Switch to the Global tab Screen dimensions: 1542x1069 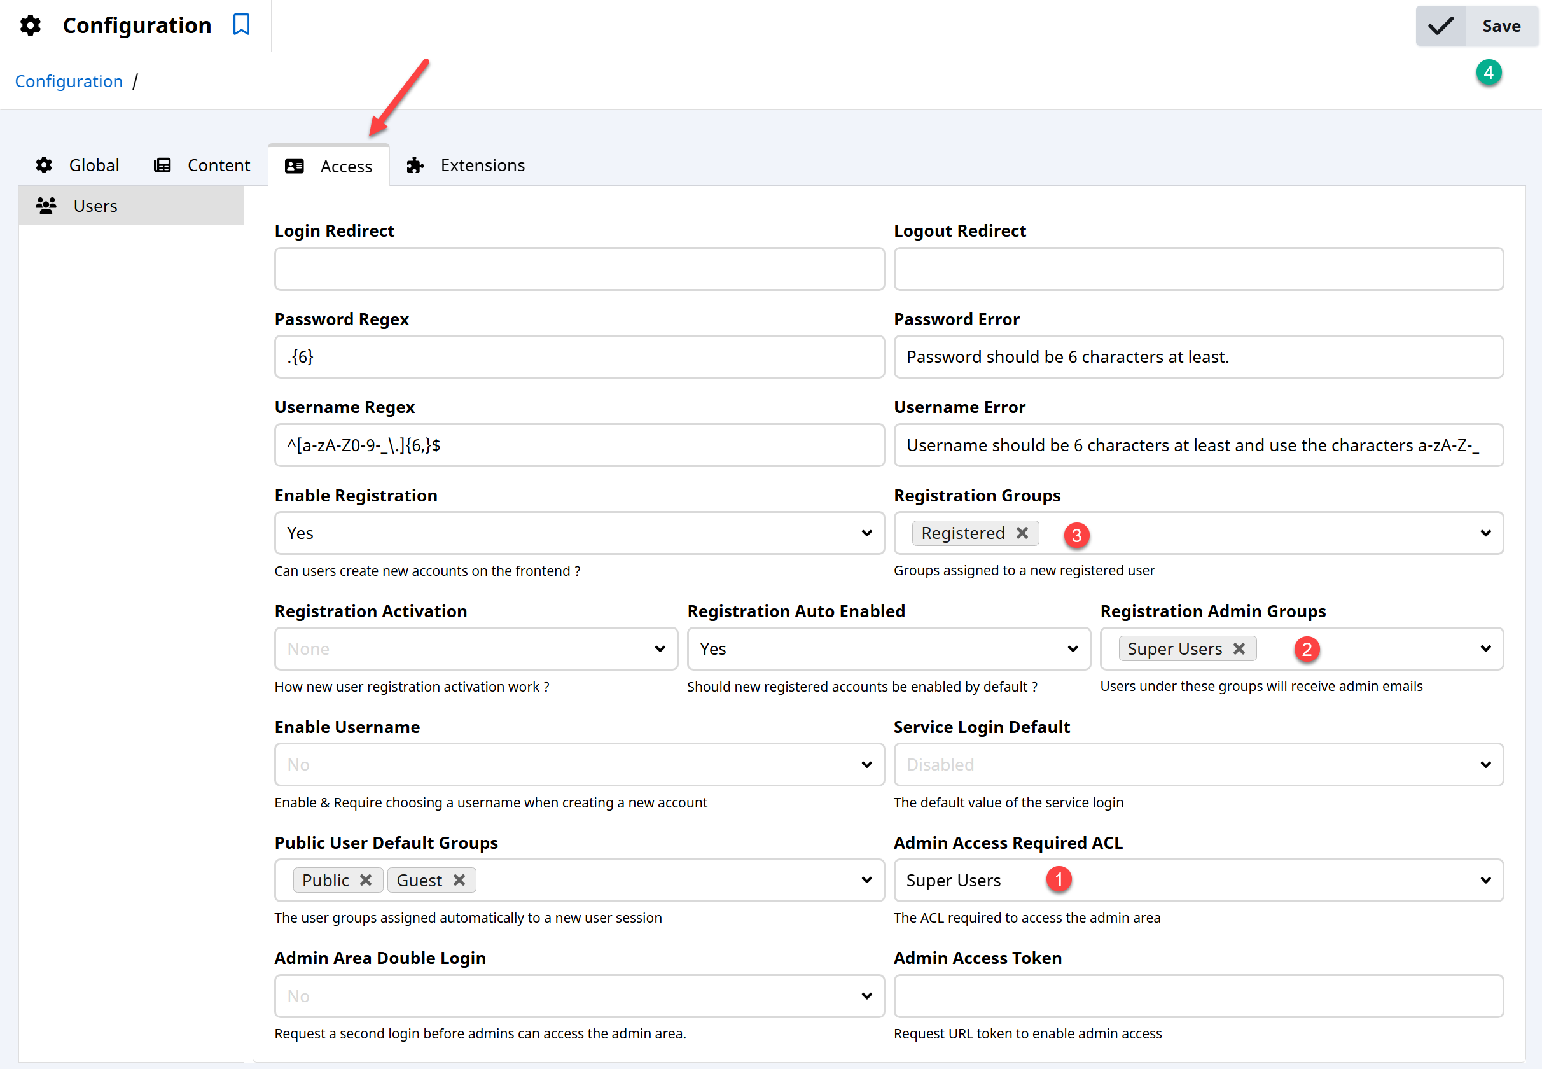78,165
